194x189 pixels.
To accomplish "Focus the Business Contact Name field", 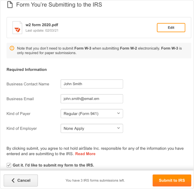I will coord(92,84).
